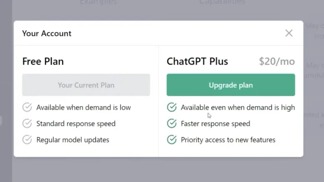Click the ChatGPT Plus heading
Image resolution: width=324 pixels, height=182 pixels.
(197, 62)
